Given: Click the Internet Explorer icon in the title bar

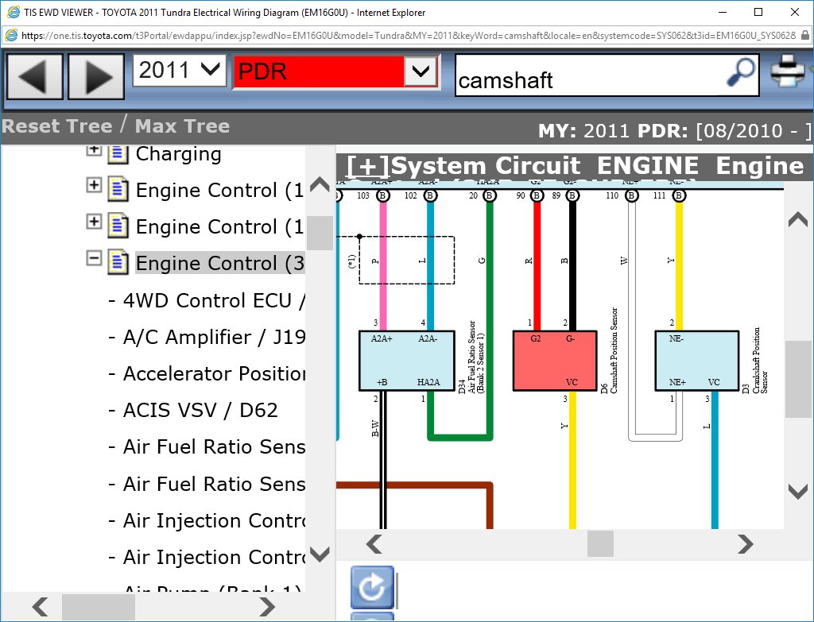Looking at the screenshot, I should (x=14, y=12).
